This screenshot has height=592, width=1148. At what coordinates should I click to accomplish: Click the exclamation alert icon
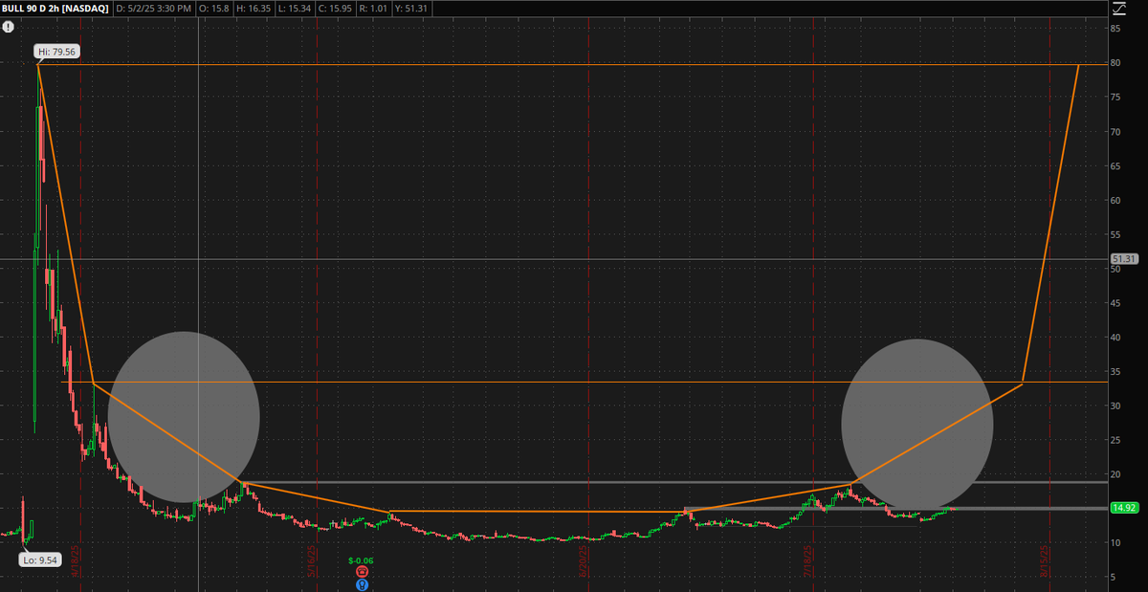pos(8,27)
